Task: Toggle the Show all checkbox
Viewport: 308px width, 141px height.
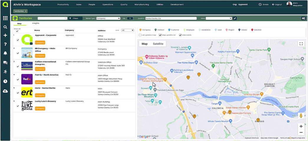Action: [x=17, y=31]
